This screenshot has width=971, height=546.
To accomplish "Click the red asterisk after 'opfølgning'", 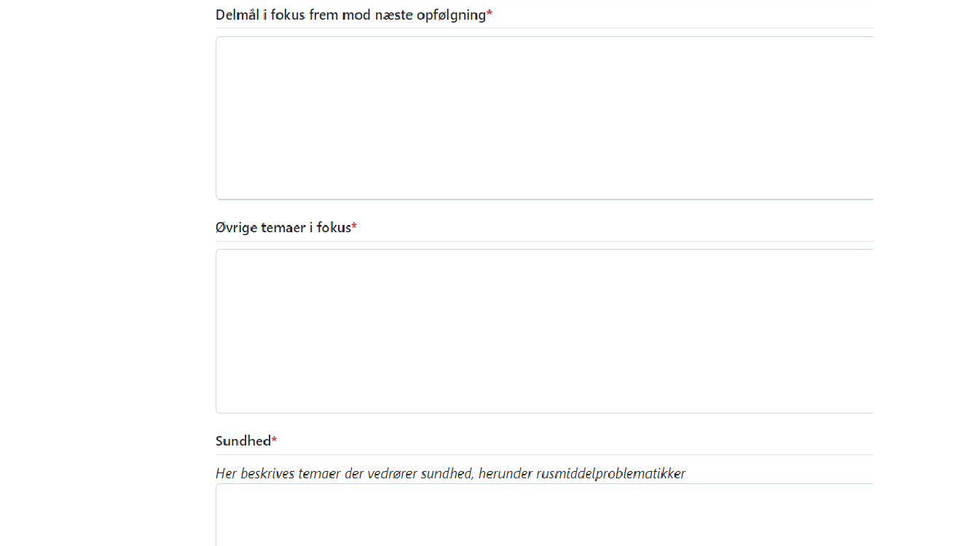I will (490, 14).
